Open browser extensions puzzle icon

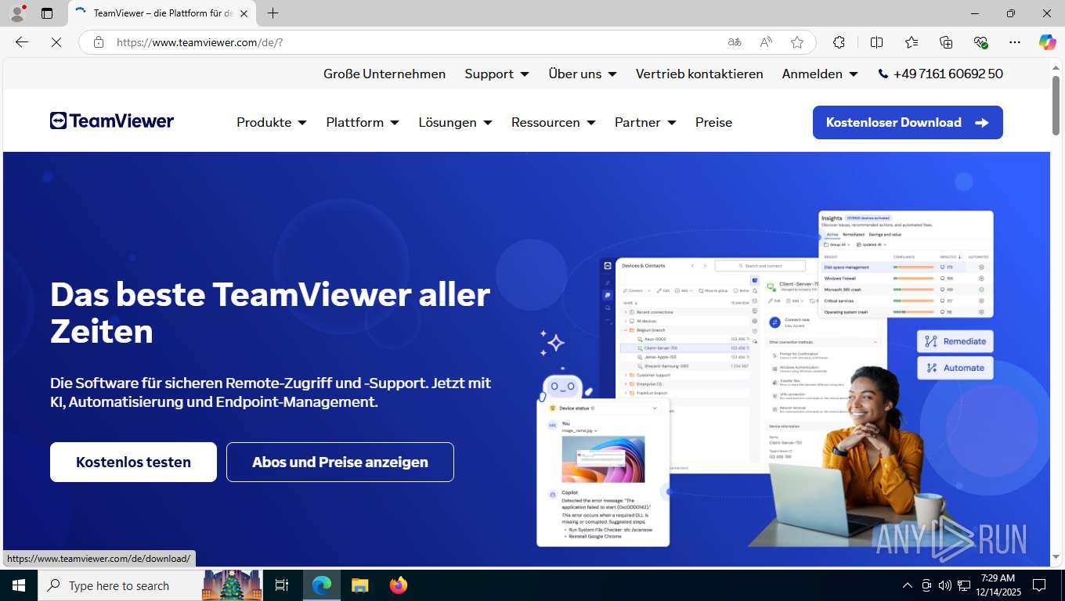click(x=839, y=42)
